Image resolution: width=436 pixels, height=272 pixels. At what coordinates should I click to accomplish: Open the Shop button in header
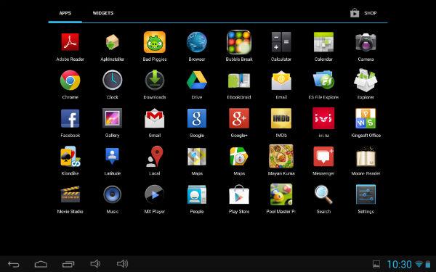[x=364, y=13]
